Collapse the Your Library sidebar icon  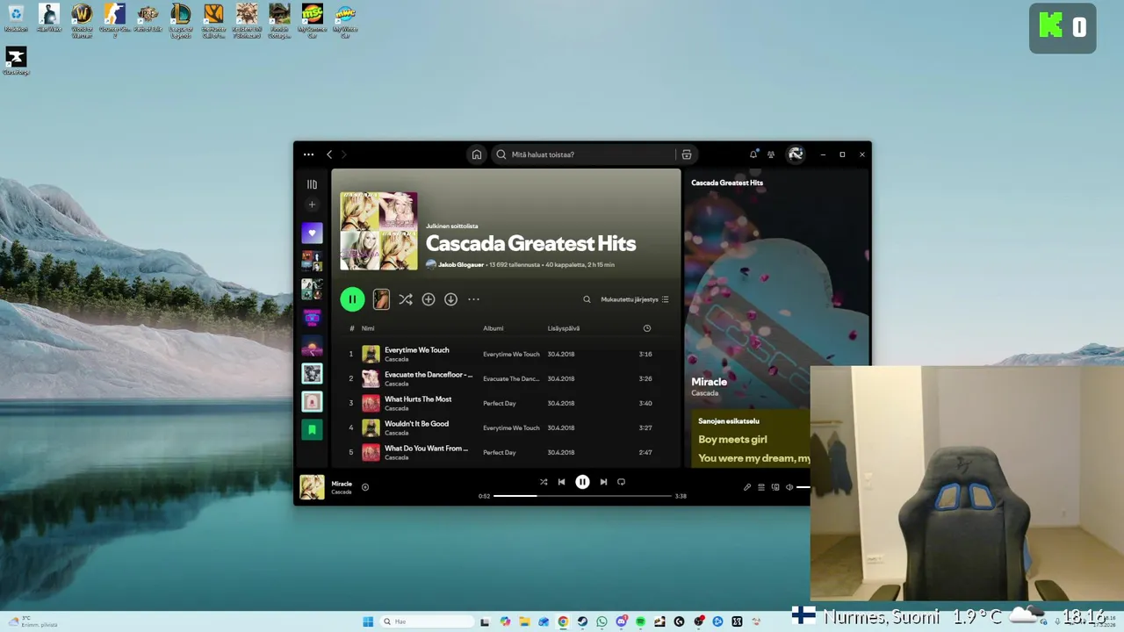coord(312,184)
